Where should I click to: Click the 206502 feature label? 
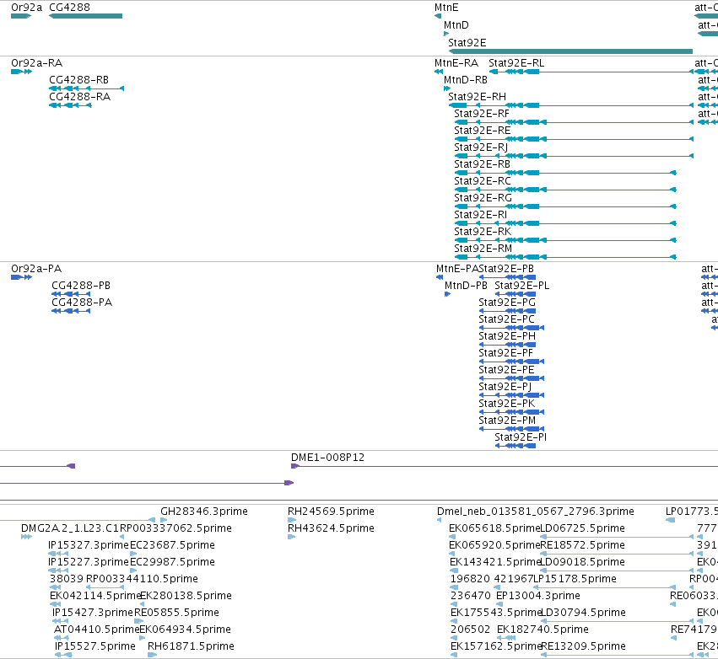[470, 630]
